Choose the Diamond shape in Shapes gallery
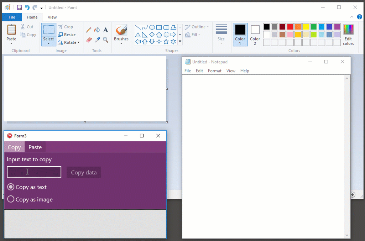The height and width of the screenshot is (241, 365). pyautogui.click(x=152, y=35)
